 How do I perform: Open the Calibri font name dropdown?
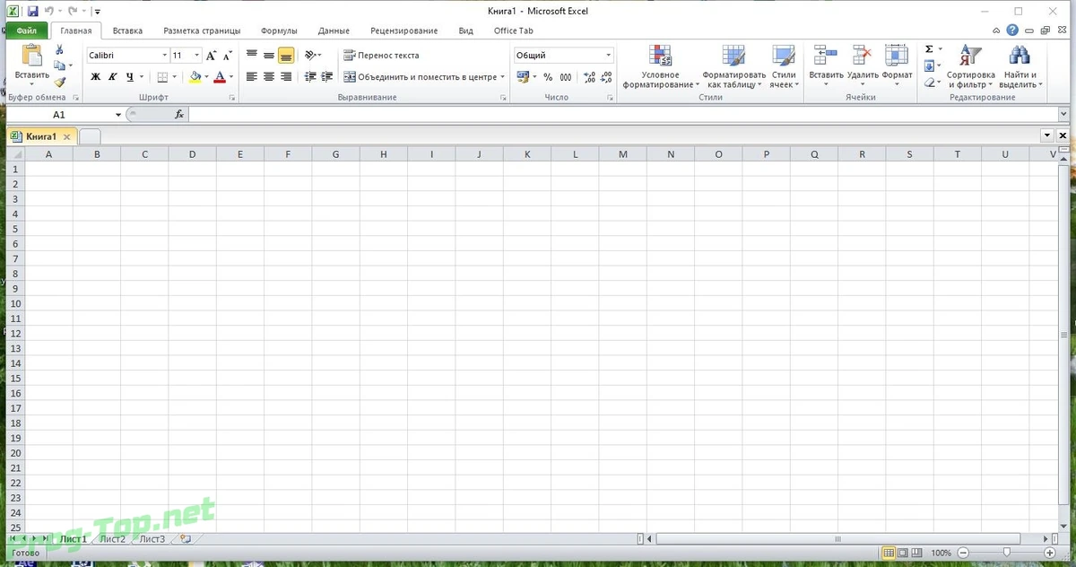pos(165,56)
